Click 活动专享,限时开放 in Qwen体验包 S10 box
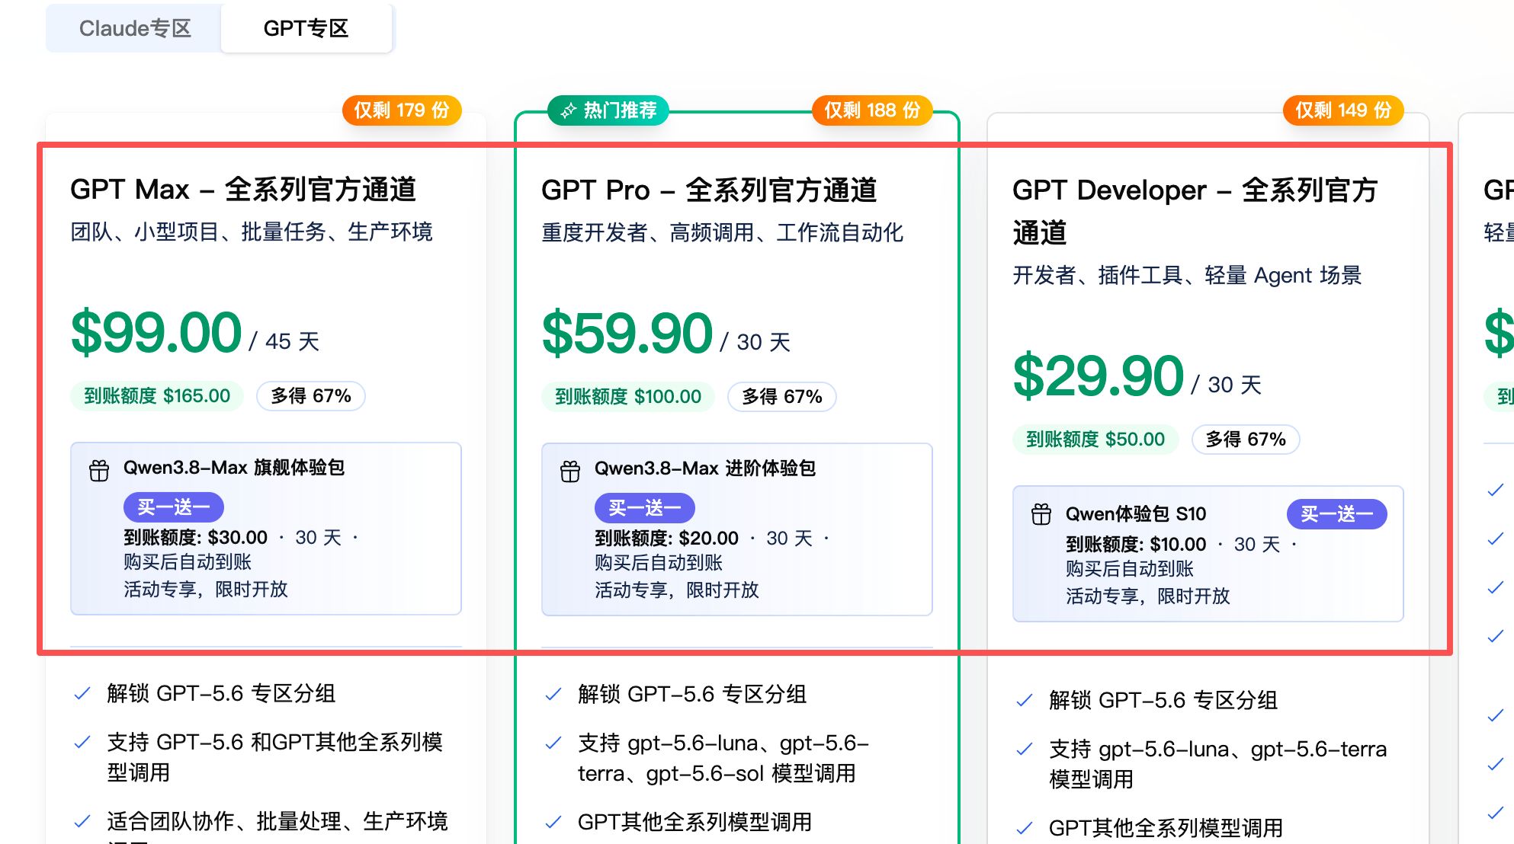The image size is (1514, 844). pyautogui.click(x=1148, y=596)
